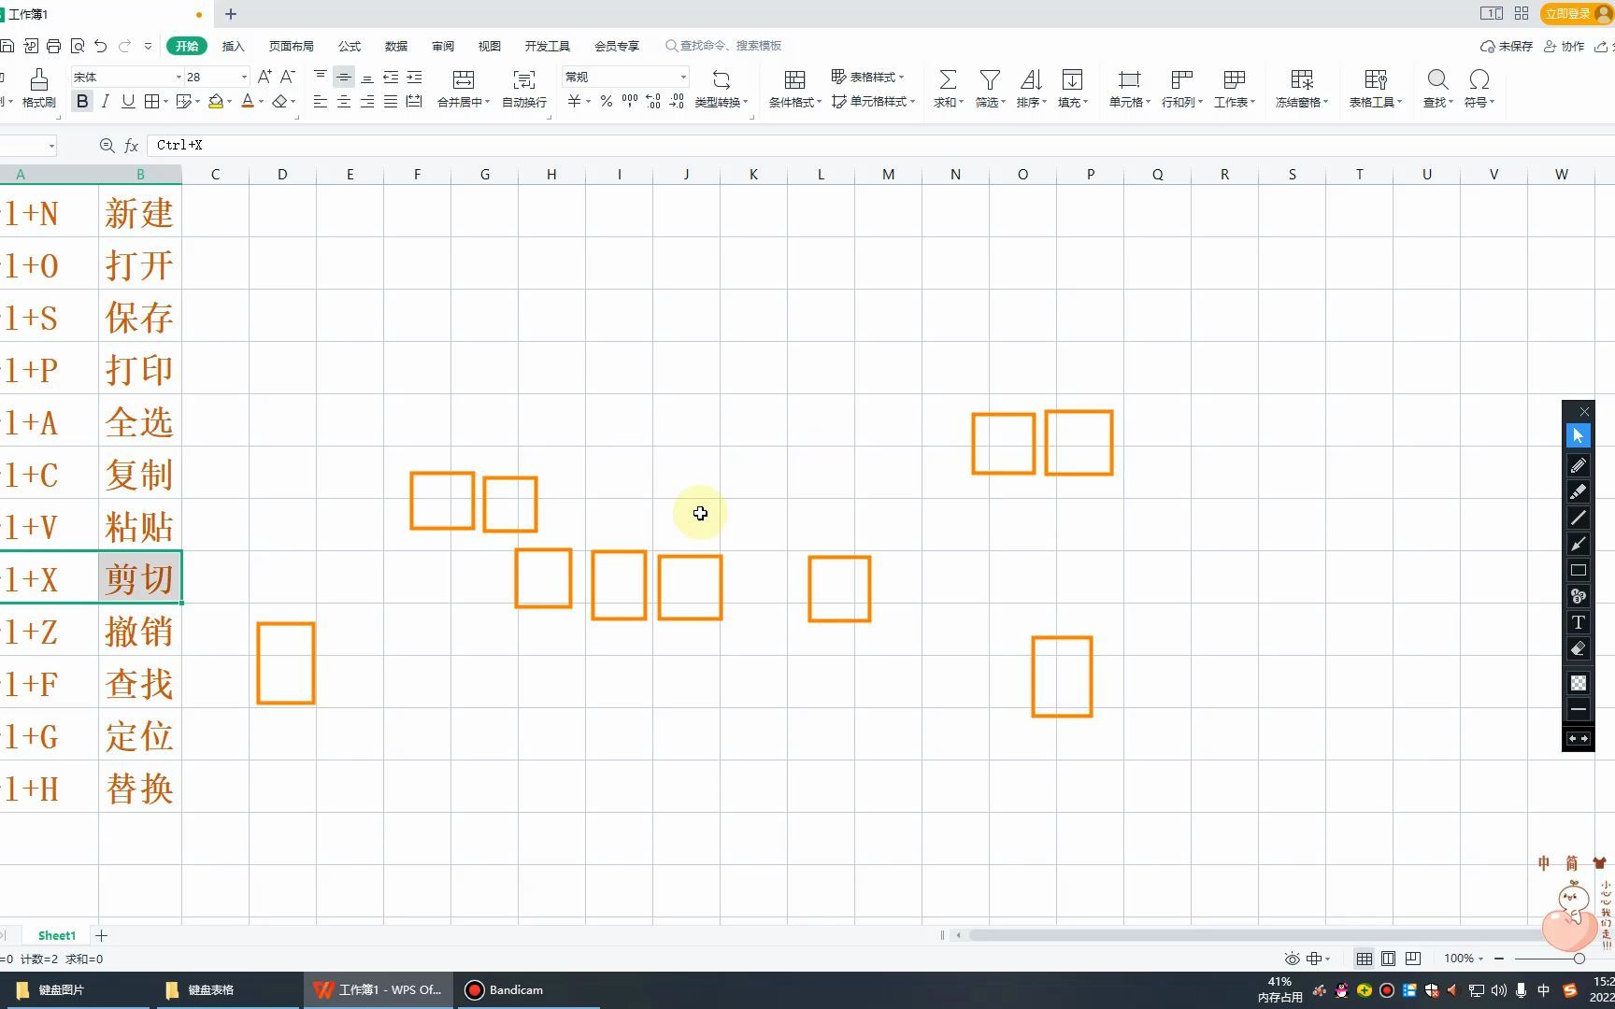Open the 公式 (Formulas) tab

point(350,46)
